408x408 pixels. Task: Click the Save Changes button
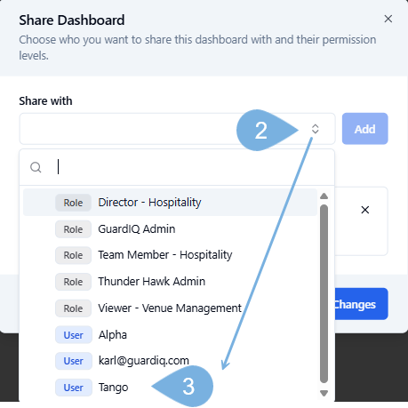[x=362, y=304]
